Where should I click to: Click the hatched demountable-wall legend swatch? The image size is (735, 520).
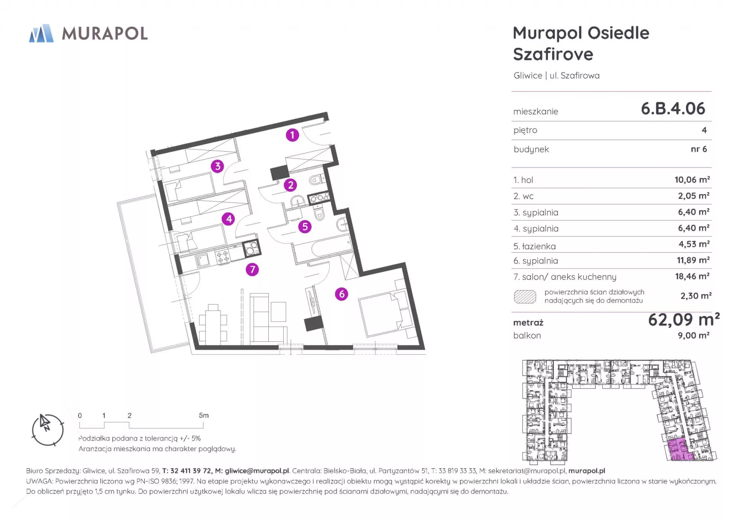coord(525,296)
